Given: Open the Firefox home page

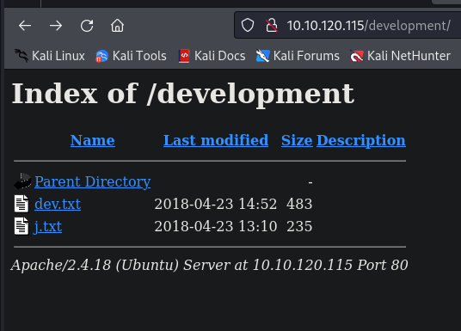Looking at the screenshot, I should point(117,26).
